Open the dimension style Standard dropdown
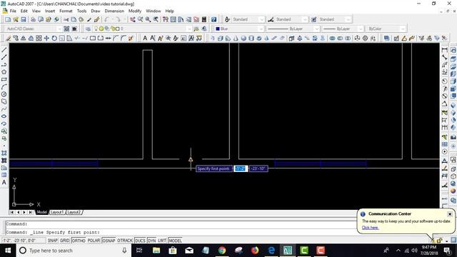Viewport: 457px width, 257px height. click(291, 19)
